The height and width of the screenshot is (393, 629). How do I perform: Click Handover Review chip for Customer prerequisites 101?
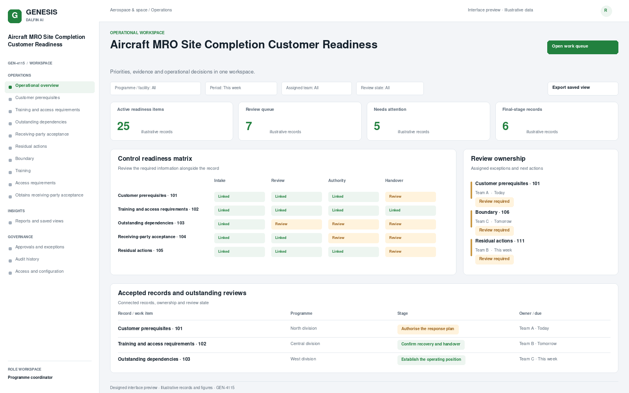[x=410, y=197]
